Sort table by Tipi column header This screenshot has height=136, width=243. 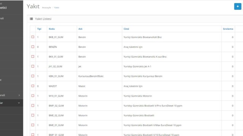(39, 29)
